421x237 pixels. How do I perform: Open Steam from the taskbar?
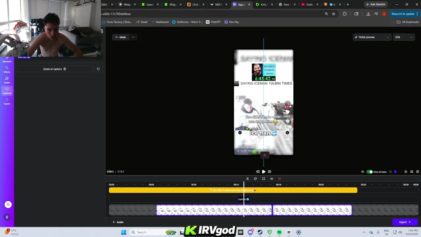[260, 232]
